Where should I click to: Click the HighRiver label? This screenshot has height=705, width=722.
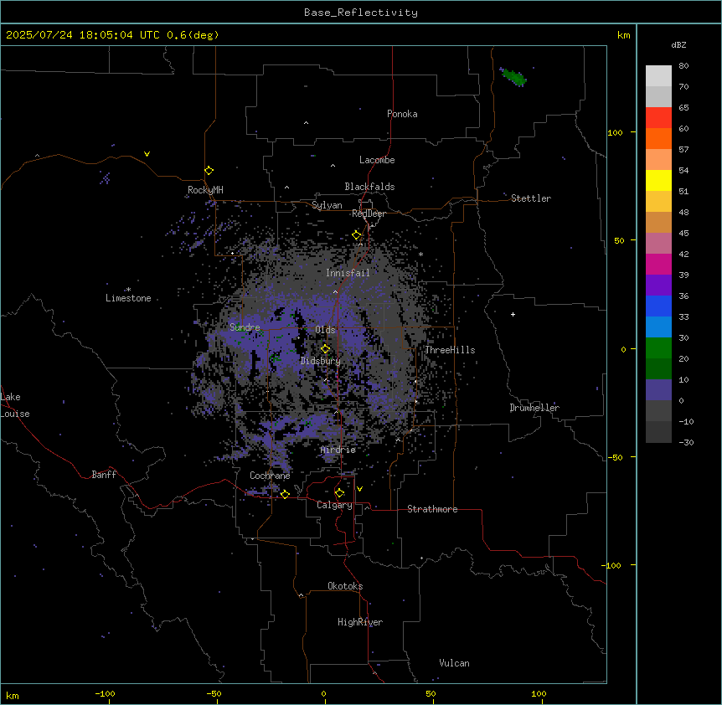[360, 622]
